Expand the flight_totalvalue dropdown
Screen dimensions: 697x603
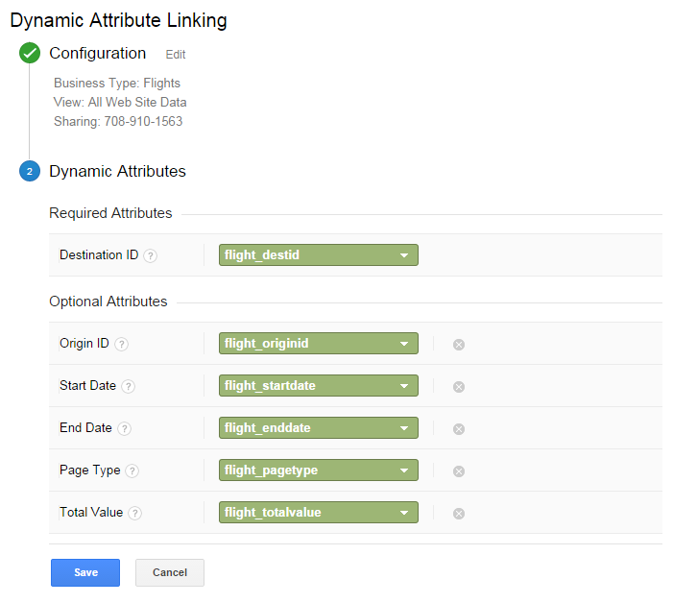tap(318, 513)
